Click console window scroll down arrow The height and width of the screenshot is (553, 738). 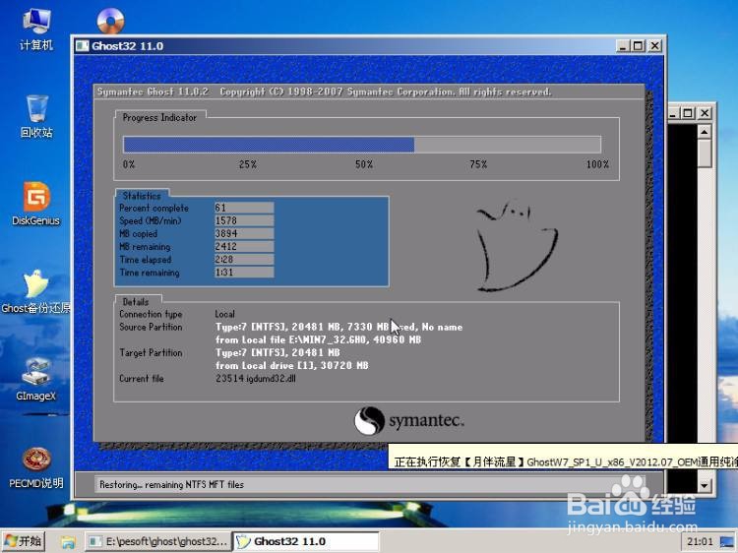(x=705, y=485)
